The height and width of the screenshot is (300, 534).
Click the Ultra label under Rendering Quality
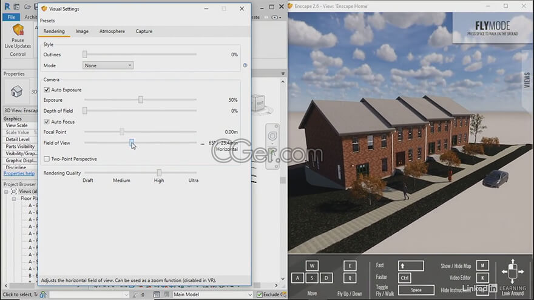coord(194,181)
